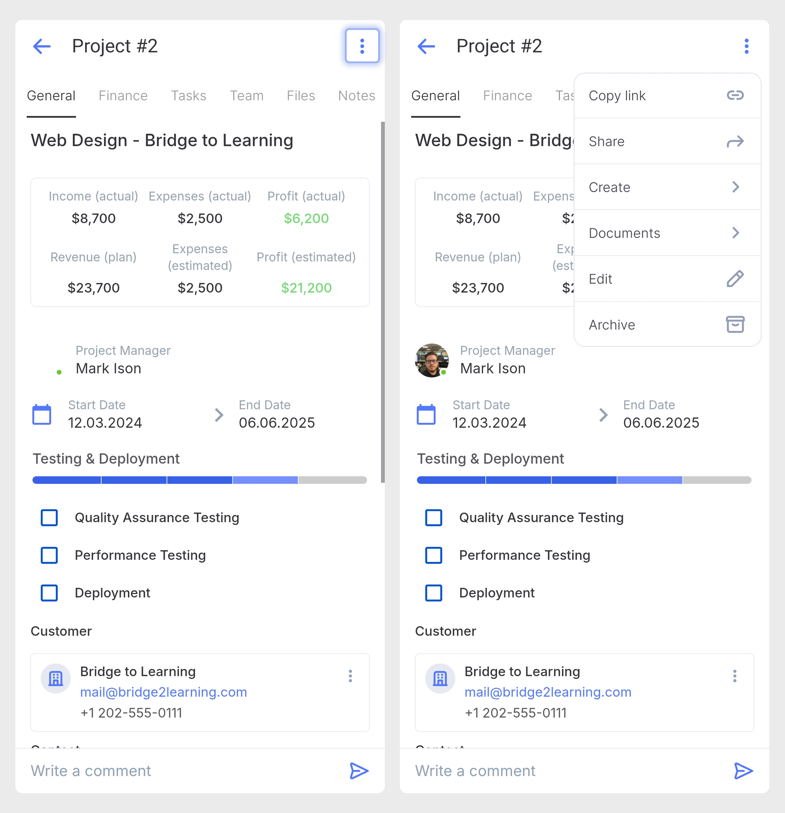Click the Testing & Deployment progress bar left
Viewport: 785px width, 813px height.
coord(199,480)
